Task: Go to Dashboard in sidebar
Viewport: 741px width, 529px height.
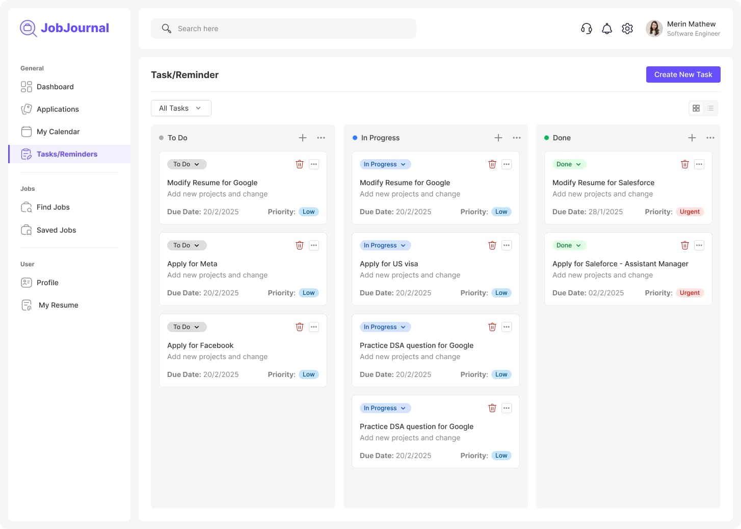Action: pos(69,87)
